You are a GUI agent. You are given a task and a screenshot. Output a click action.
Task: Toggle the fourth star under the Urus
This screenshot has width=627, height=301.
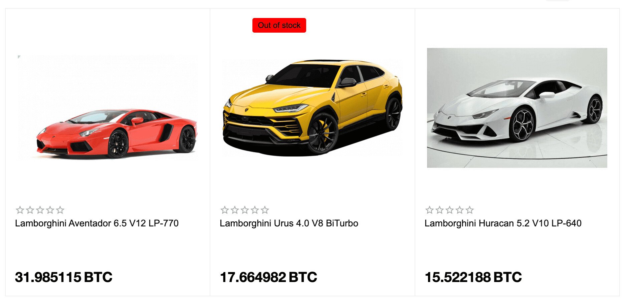pos(255,210)
